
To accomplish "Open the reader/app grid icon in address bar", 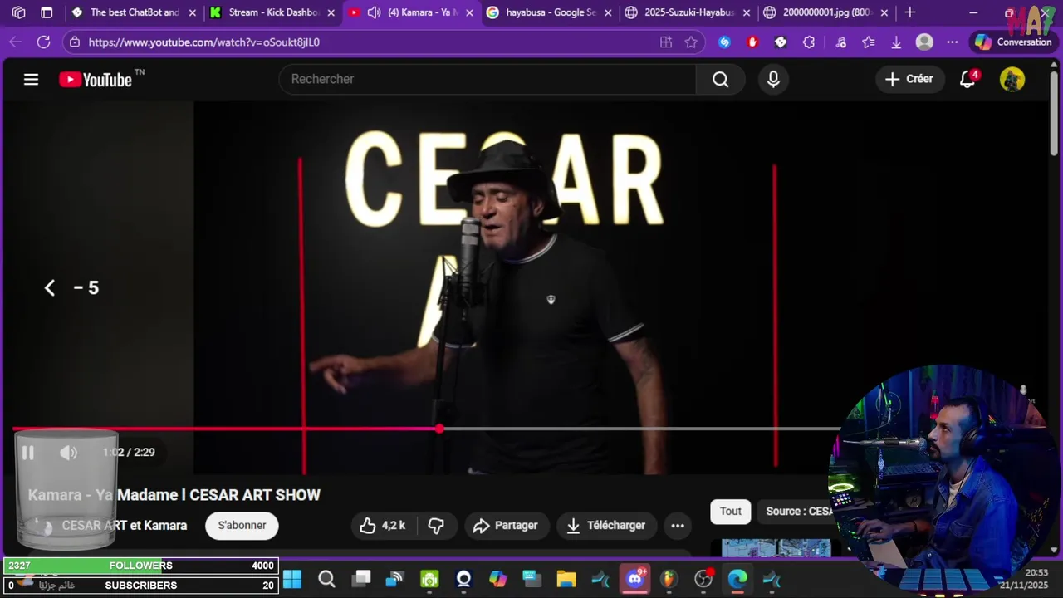I will [x=665, y=42].
